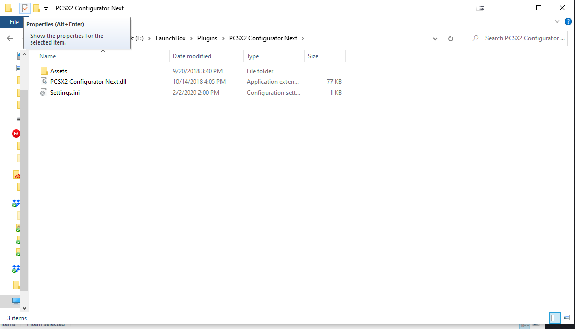Click the Properties quick access icon
The image size is (575, 329).
tap(25, 8)
